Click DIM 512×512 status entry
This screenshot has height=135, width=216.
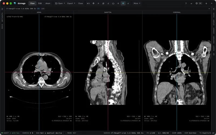tap(190, 133)
